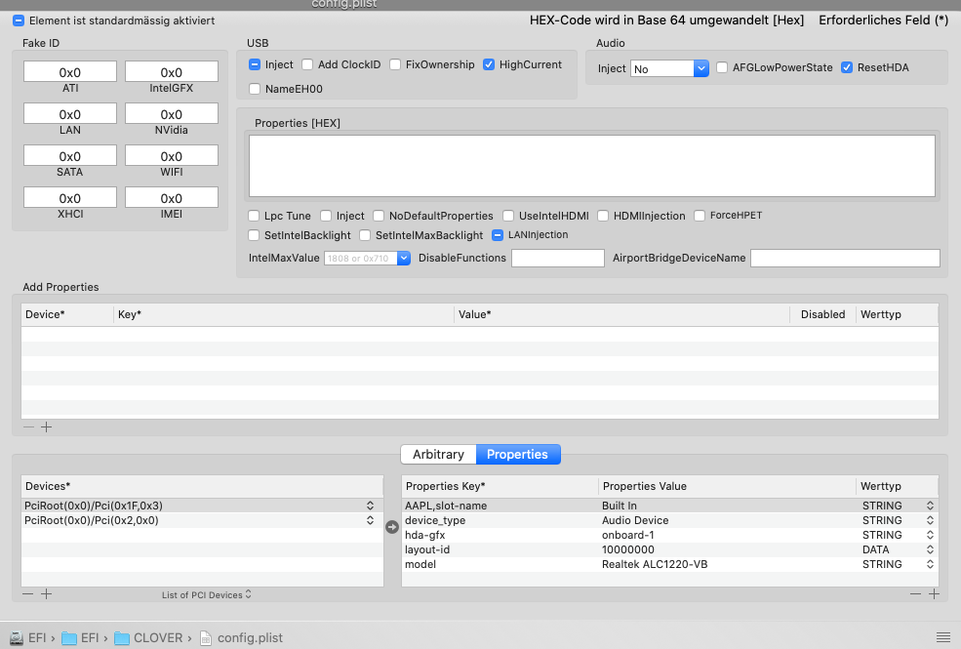Click the IMEI Fake ID field
Image resolution: width=961 pixels, height=649 pixels.
pyautogui.click(x=172, y=198)
